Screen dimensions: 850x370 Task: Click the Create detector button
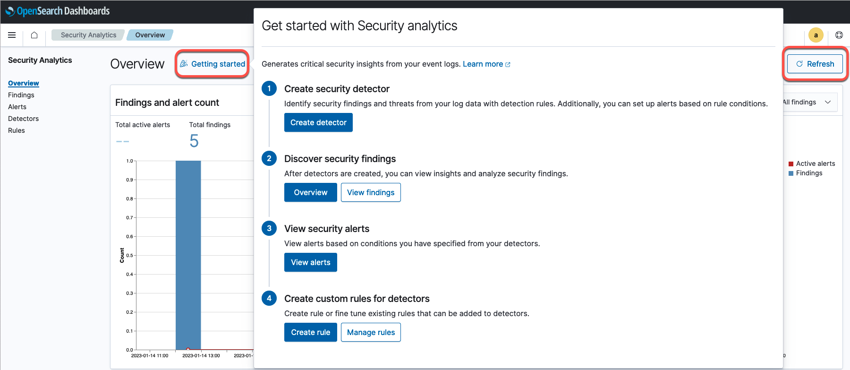tap(318, 122)
